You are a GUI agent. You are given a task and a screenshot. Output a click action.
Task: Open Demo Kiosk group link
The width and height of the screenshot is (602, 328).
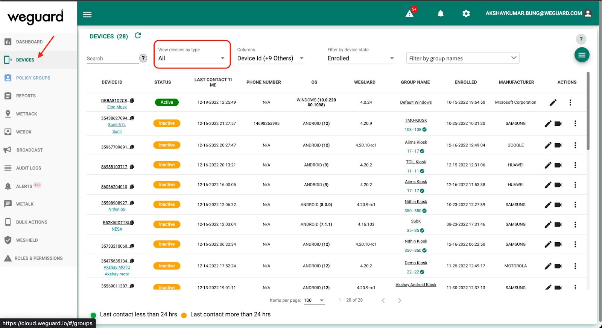(x=416, y=263)
